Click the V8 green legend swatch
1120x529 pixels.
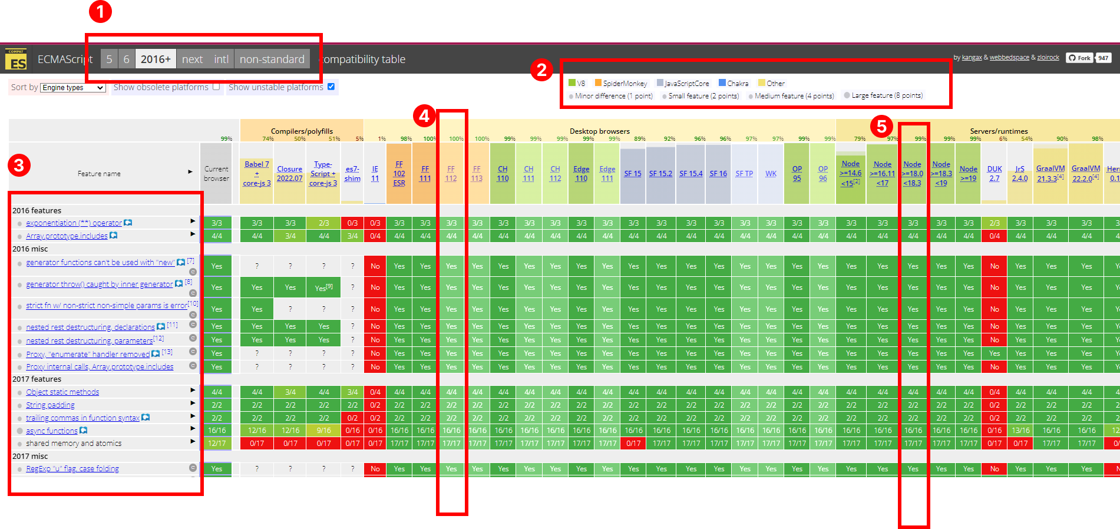tap(571, 82)
